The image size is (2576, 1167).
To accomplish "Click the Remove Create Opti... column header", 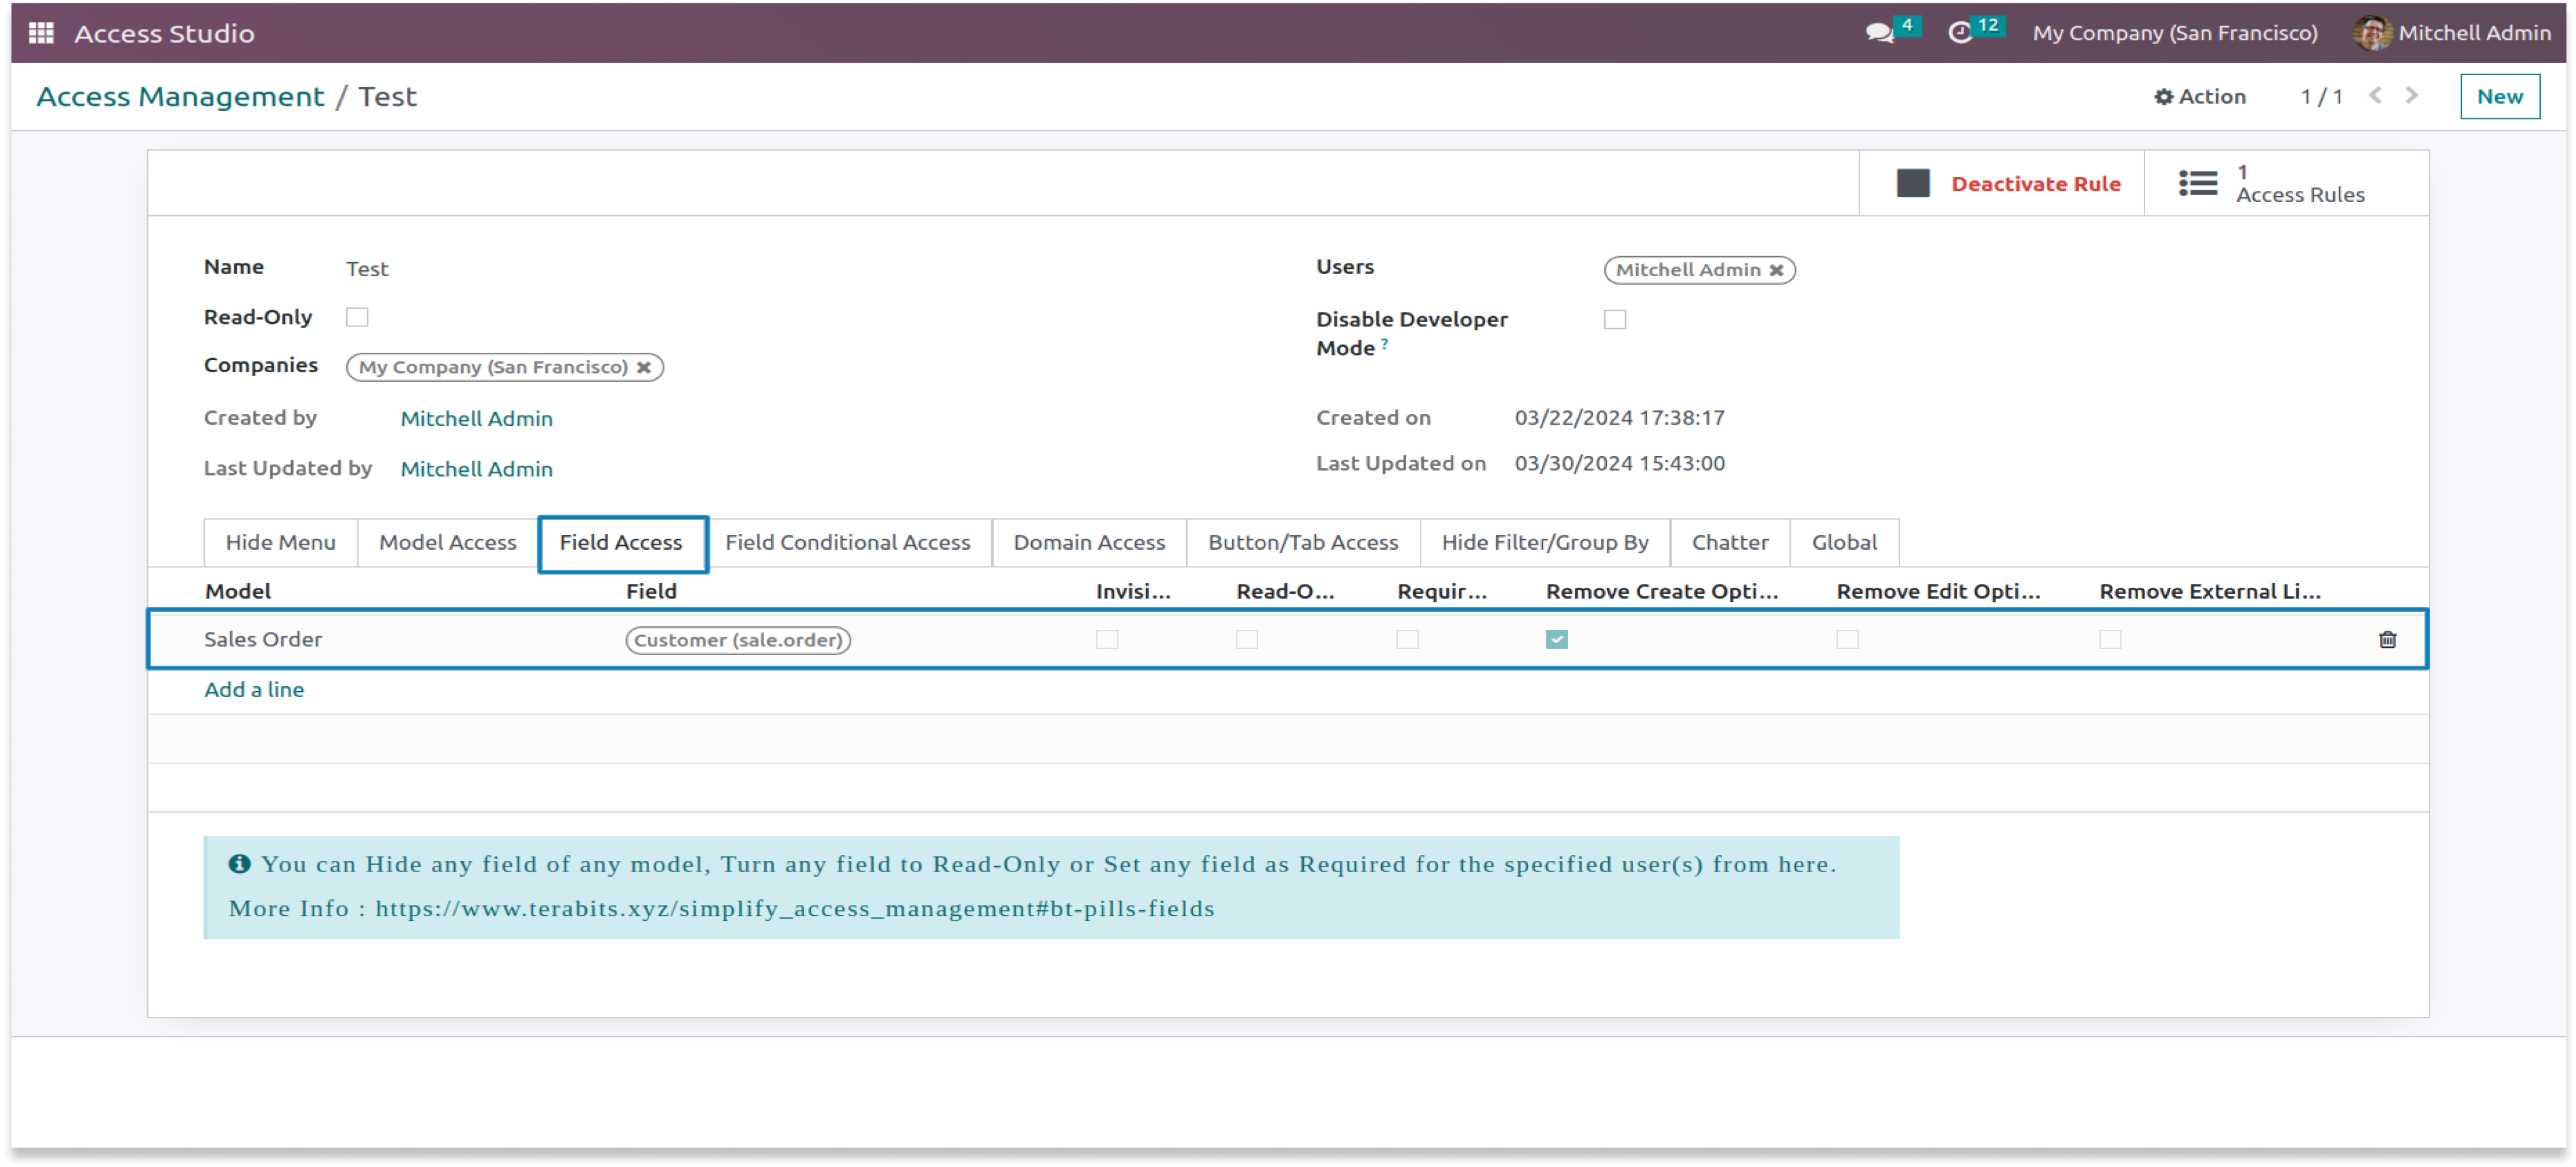I will [1661, 591].
